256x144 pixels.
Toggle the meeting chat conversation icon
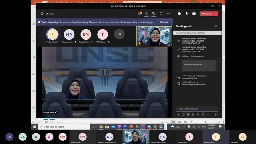pyautogui.click(x=146, y=14)
